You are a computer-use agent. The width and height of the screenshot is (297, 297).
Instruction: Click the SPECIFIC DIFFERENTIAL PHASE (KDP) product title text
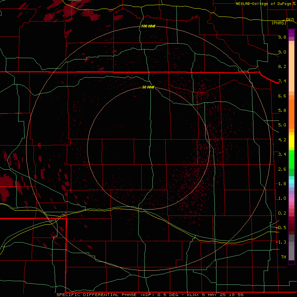106,295
